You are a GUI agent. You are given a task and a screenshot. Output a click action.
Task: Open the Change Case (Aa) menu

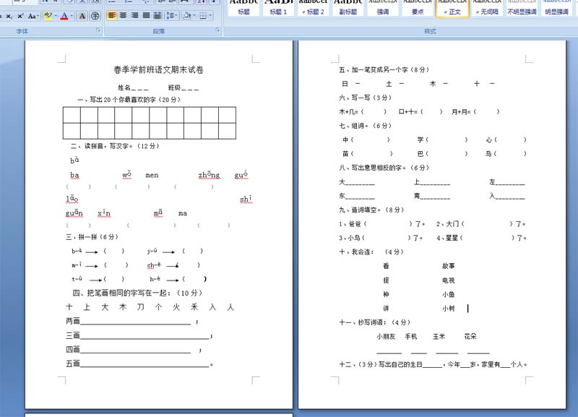[33, 16]
